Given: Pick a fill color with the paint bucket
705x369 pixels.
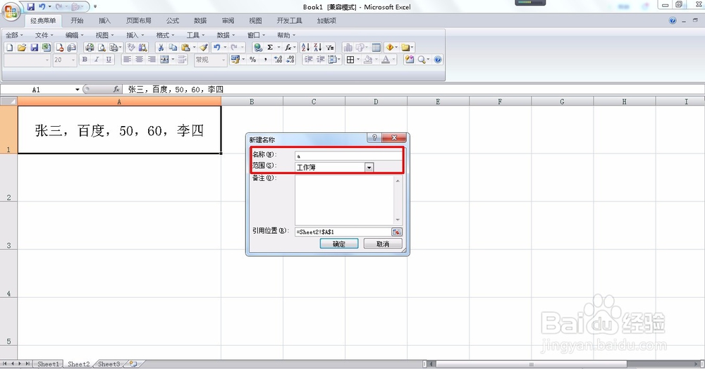Looking at the screenshot, I should click(x=368, y=59).
